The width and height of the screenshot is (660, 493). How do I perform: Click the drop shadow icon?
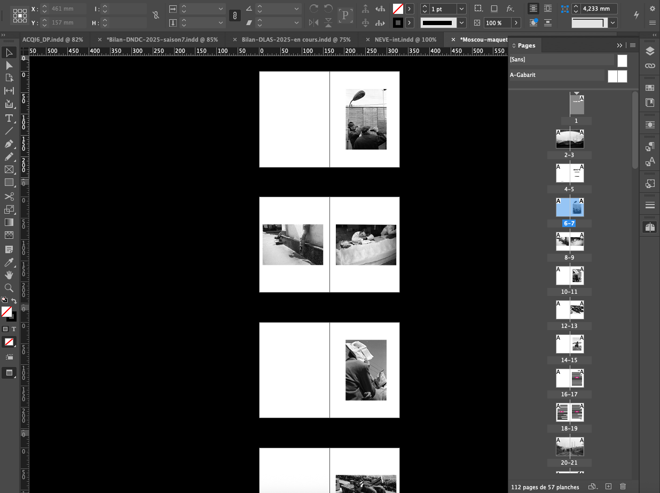tap(494, 9)
